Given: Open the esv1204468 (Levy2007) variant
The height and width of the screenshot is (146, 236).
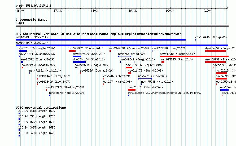Looking at the screenshot, I should pyautogui.click(x=212, y=37).
